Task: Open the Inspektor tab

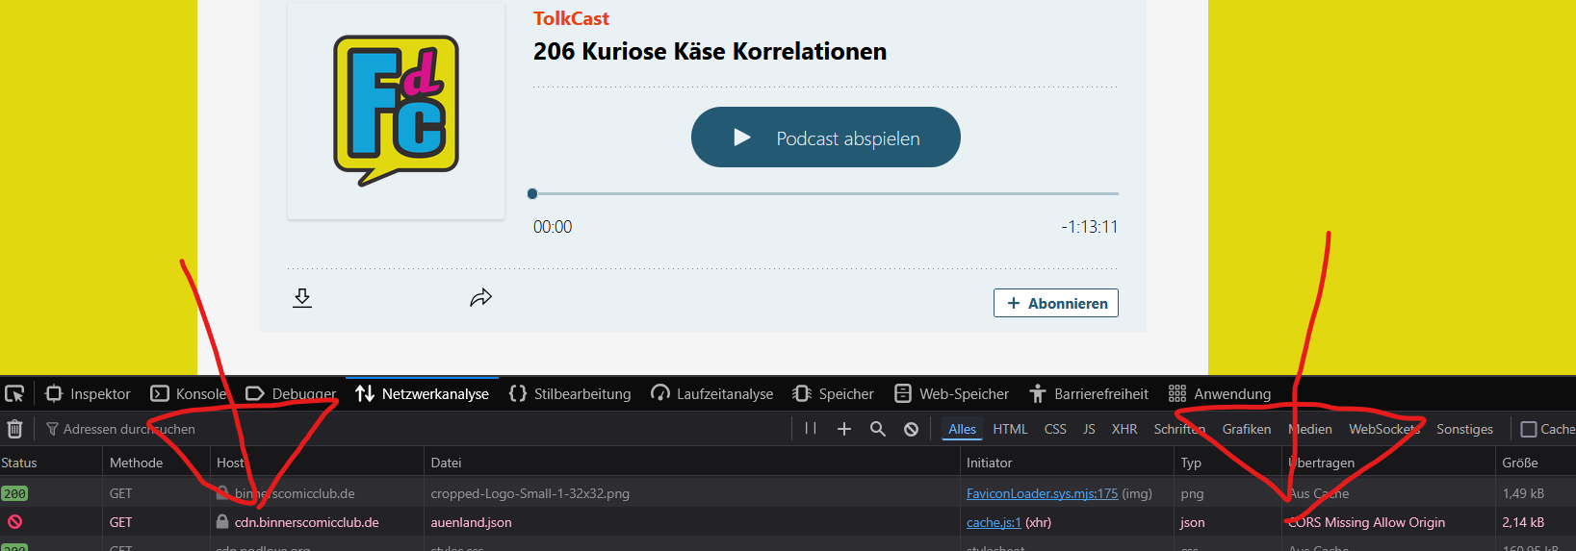Action: point(88,393)
